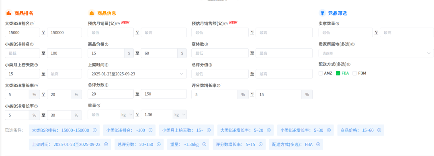Click the 小类月上榜天数 maximum input field
The height and width of the screenshot is (156, 434).
[x=64, y=74]
